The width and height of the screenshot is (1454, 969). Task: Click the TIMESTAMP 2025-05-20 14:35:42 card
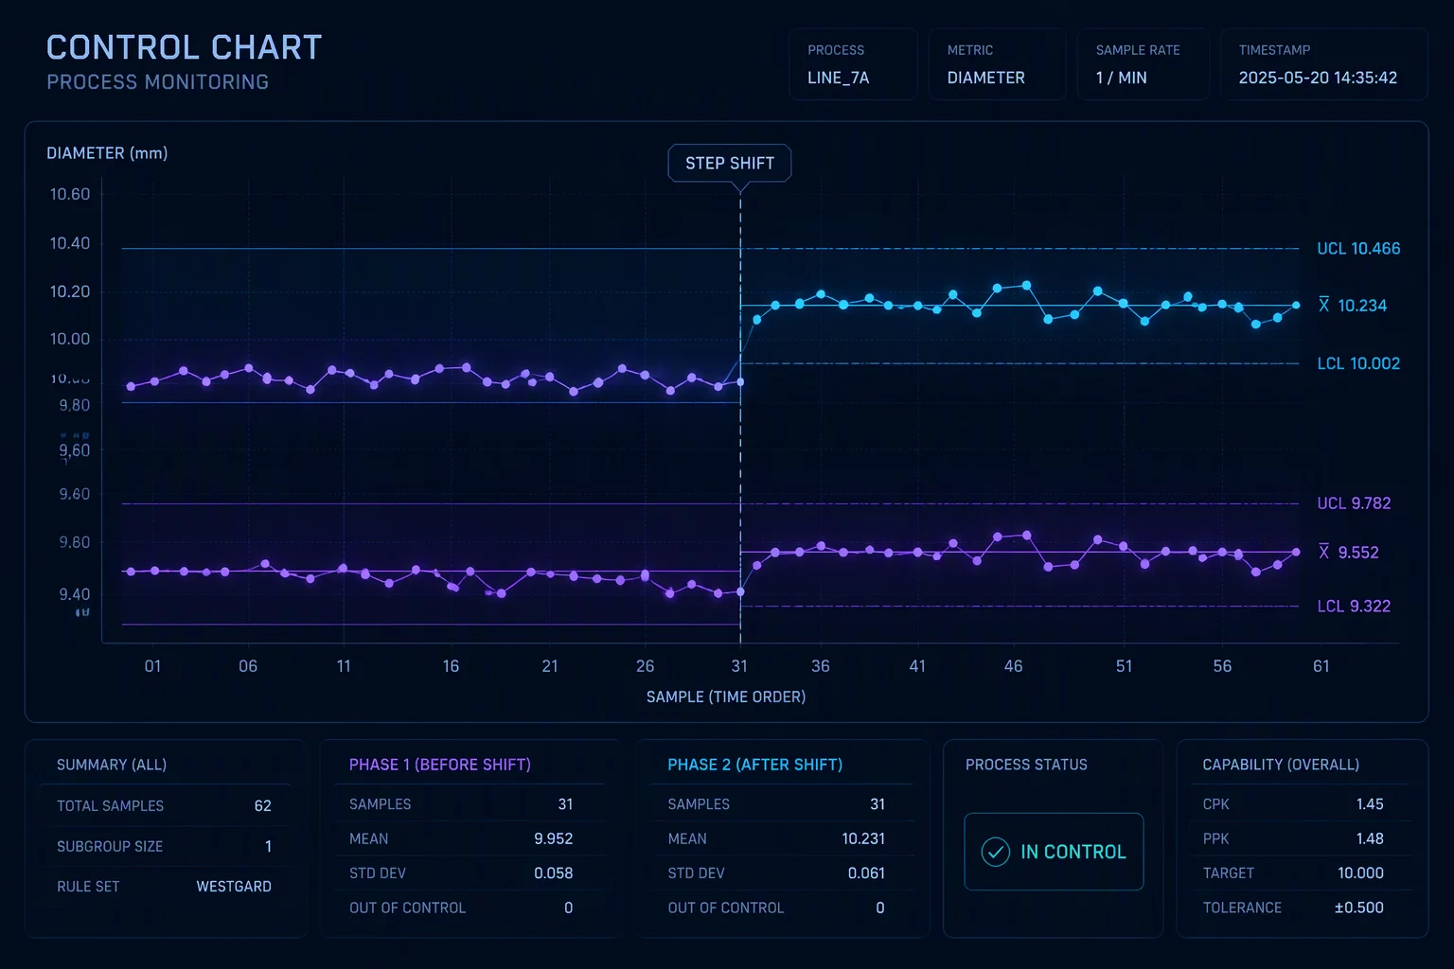(1324, 64)
